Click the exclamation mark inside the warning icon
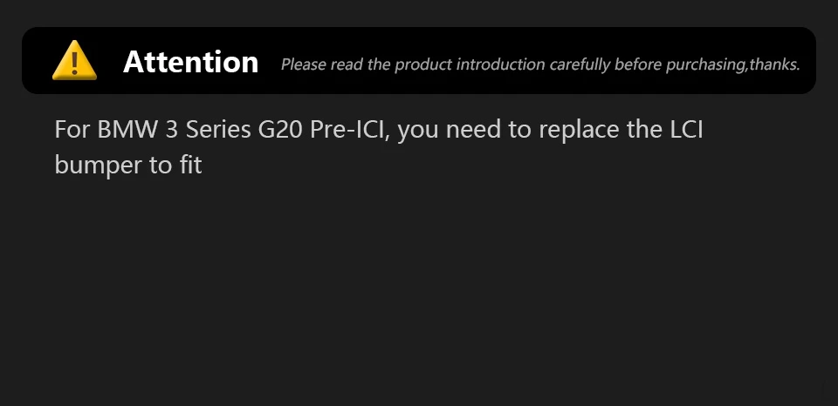Screen dimensions: 838x406 pos(74,62)
